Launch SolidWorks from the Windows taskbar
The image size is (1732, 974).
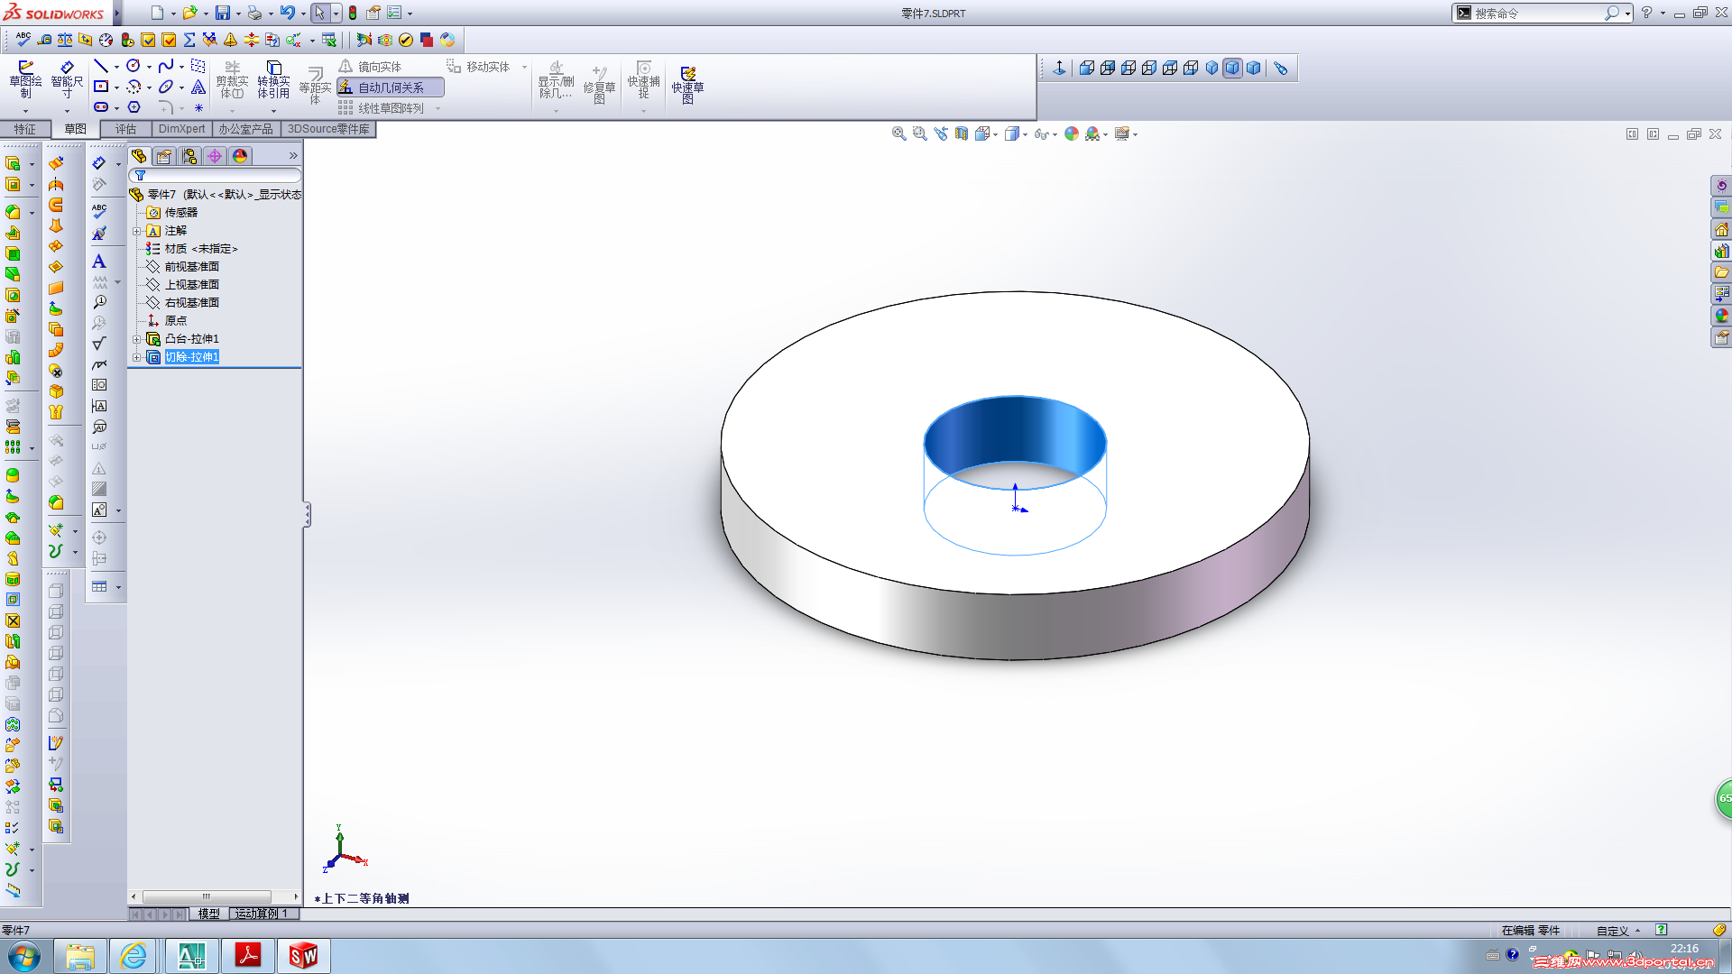[x=303, y=955]
